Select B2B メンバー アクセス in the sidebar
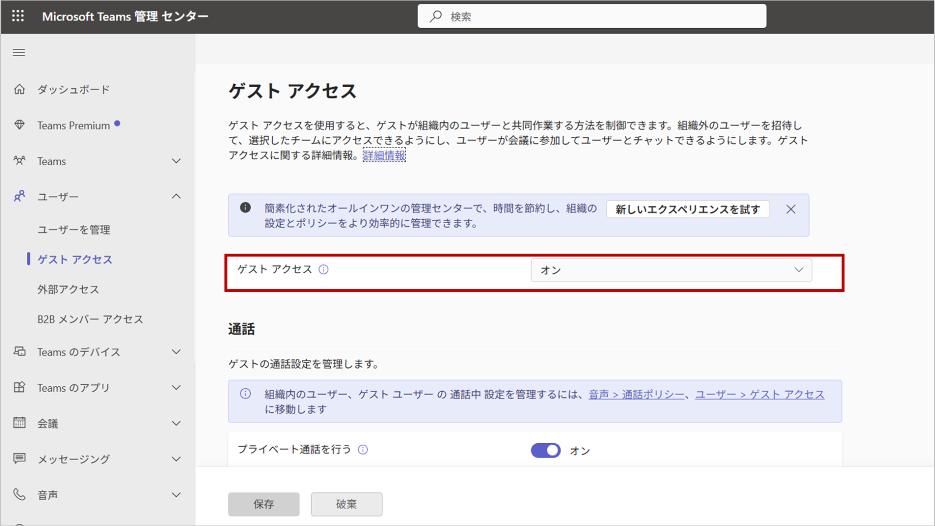Image resolution: width=935 pixels, height=526 pixels. pyautogui.click(x=90, y=319)
